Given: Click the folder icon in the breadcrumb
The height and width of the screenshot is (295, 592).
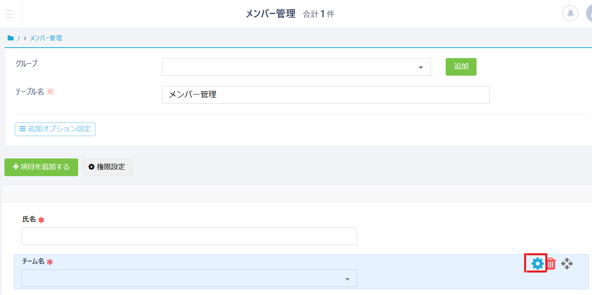Looking at the screenshot, I should 11,38.
